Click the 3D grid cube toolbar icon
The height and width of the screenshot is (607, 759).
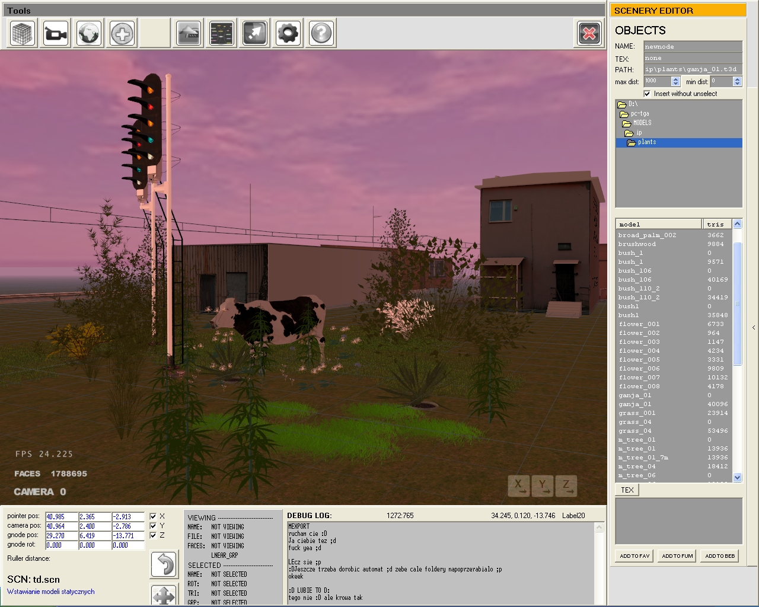(23, 33)
